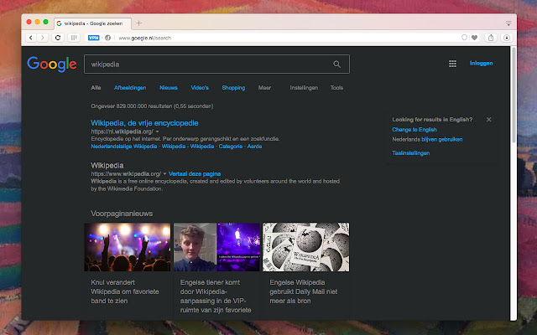Click the magnifier search icon
This screenshot has width=537, height=335.
pos(337,64)
